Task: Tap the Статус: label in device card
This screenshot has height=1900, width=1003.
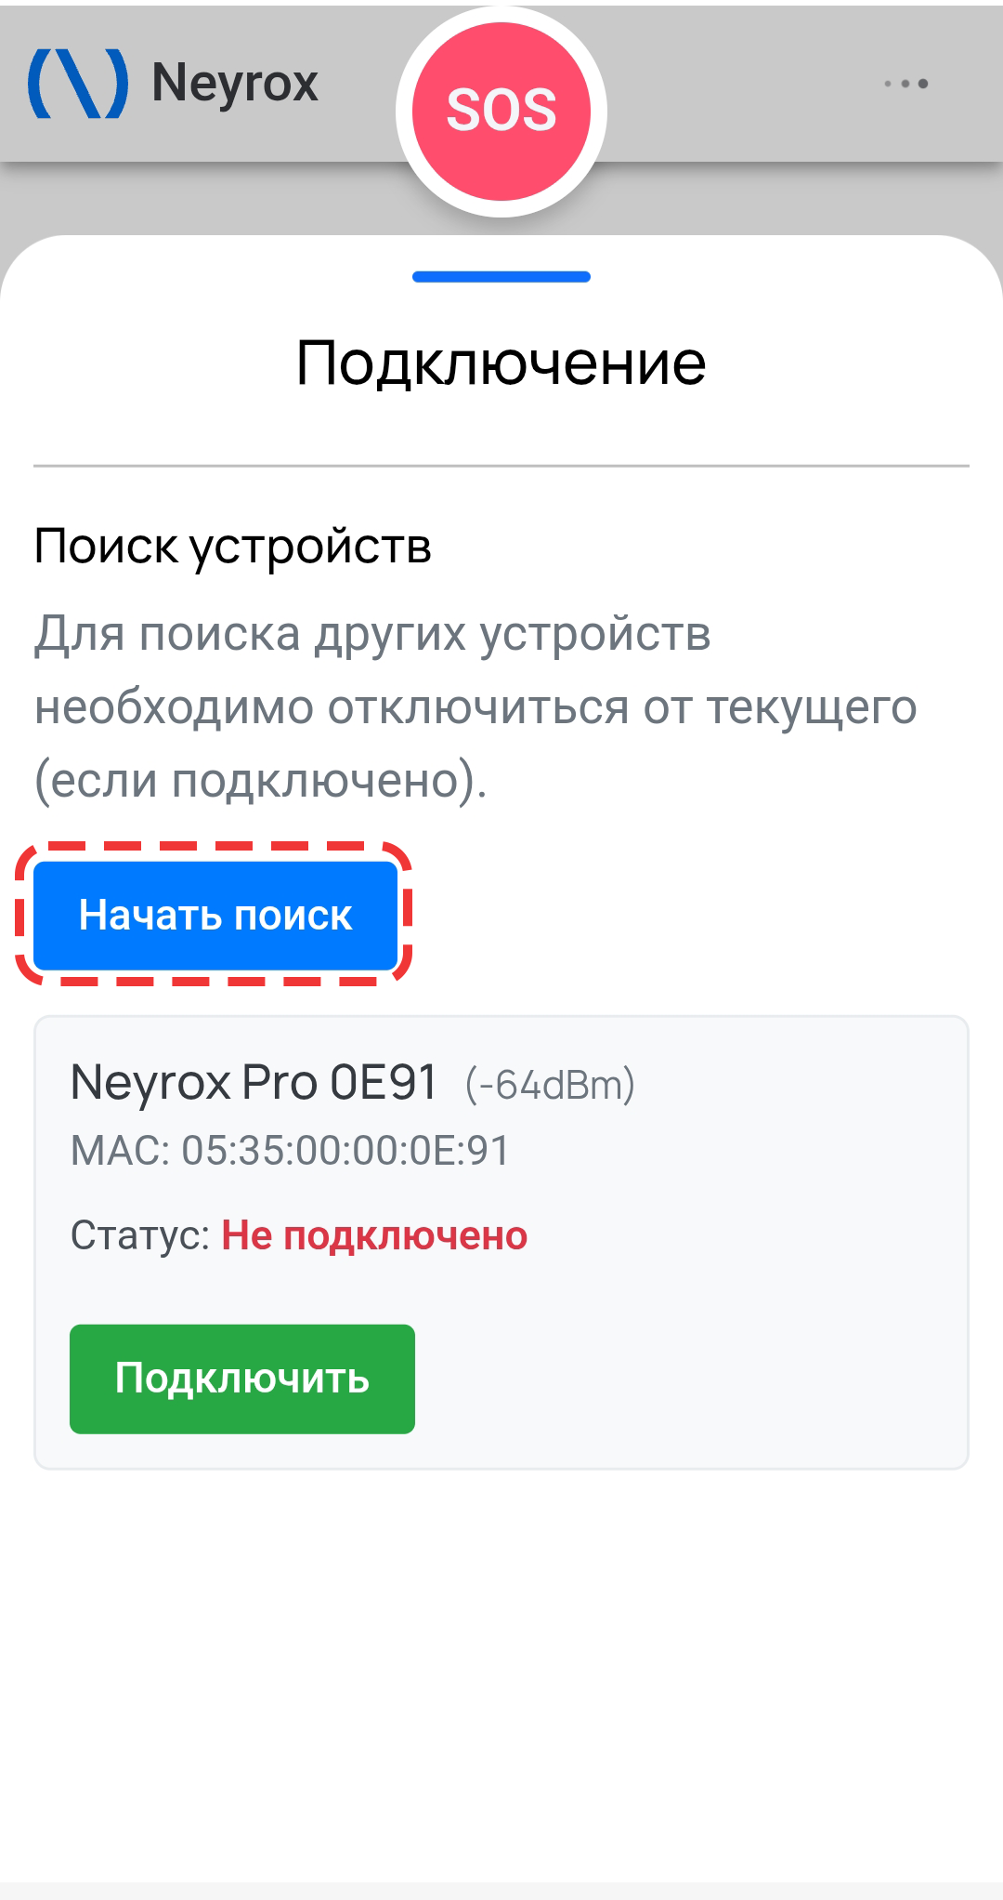Action: pos(140,1236)
